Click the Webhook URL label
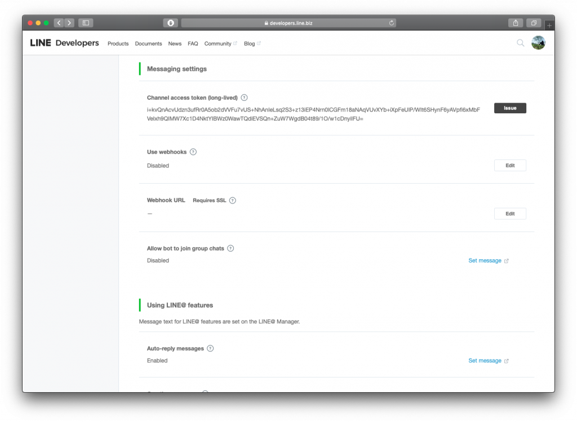This screenshot has width=577, height=422. [166, 200]
